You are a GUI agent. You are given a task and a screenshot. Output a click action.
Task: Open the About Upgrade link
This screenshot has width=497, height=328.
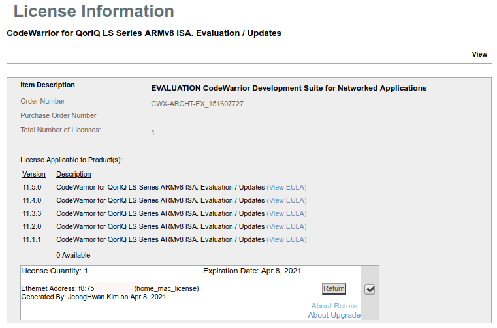point(334,315)
